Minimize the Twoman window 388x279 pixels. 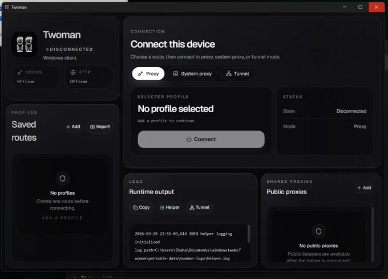[x=345, y=7]
